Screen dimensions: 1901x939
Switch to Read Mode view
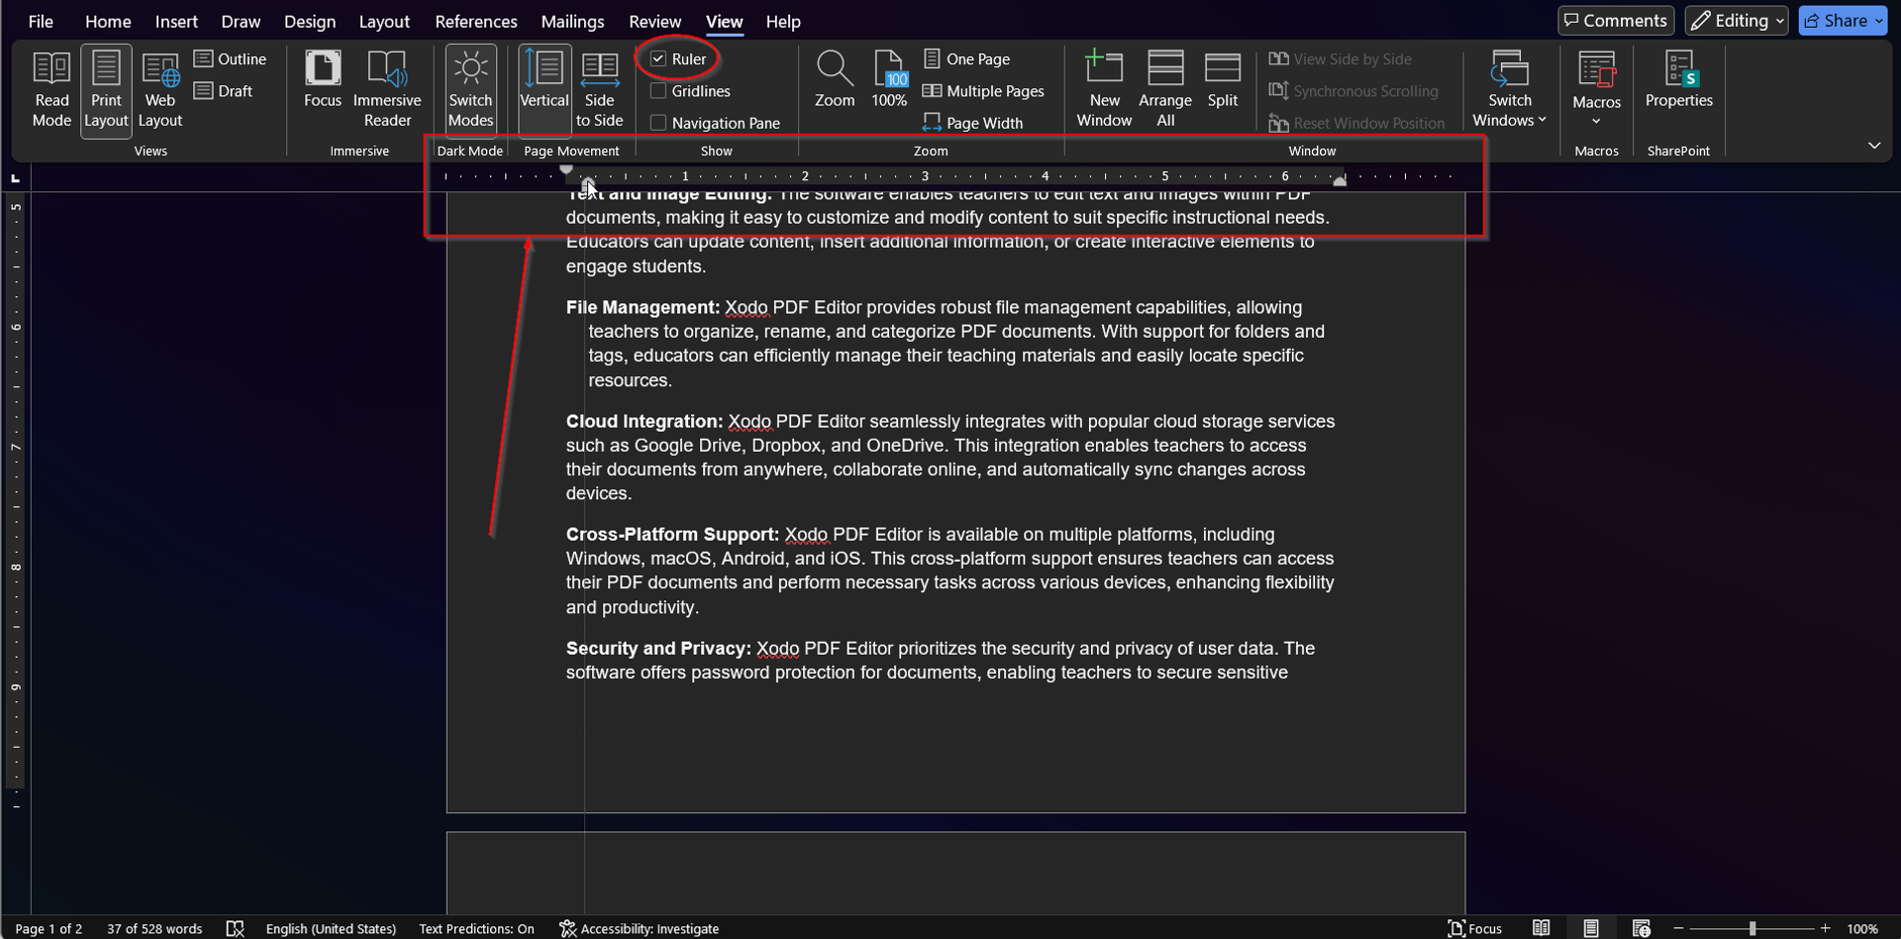(51, 90)
